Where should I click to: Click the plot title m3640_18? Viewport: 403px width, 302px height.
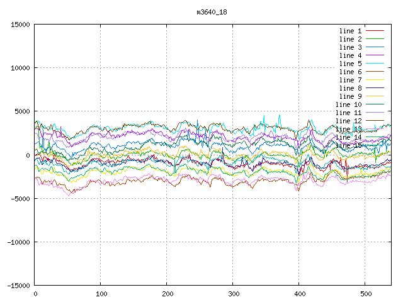click(x=212, y=12)
